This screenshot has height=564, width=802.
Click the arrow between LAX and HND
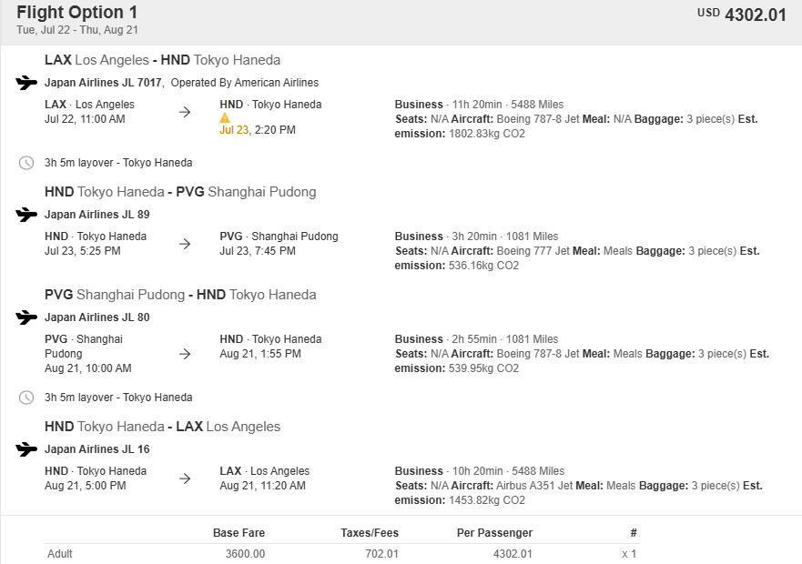click(185, 111)
